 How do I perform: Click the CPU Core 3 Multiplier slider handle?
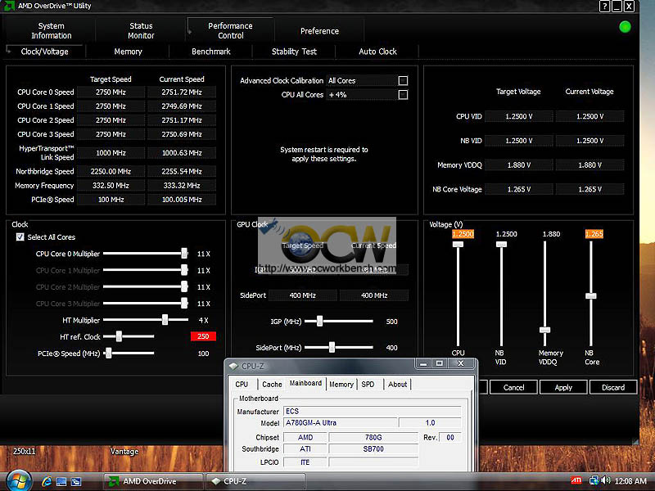click(x=184, y=303)
